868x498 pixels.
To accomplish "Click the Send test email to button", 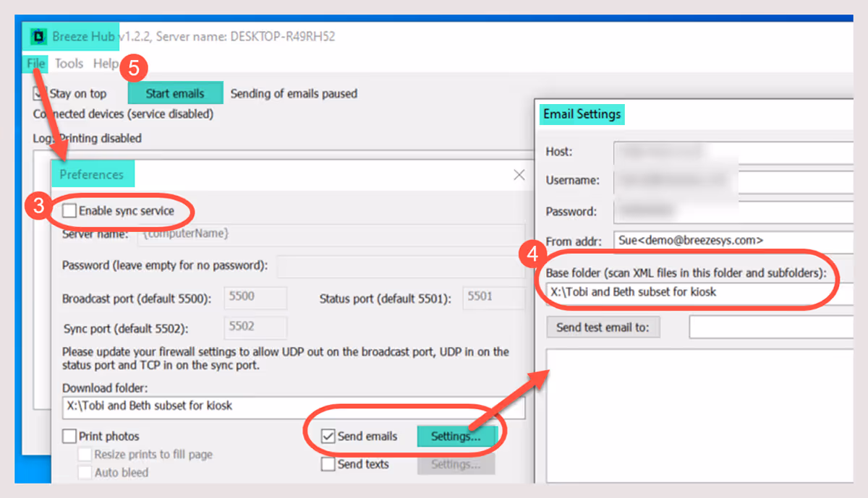I will point(603,327).
